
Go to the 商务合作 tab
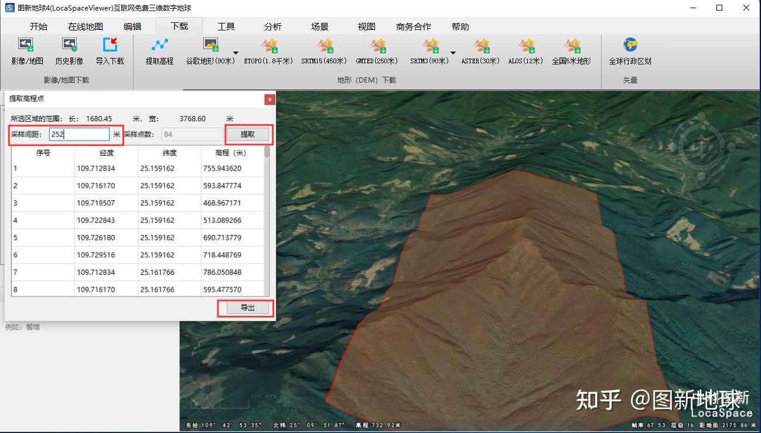tap(414, 26)
